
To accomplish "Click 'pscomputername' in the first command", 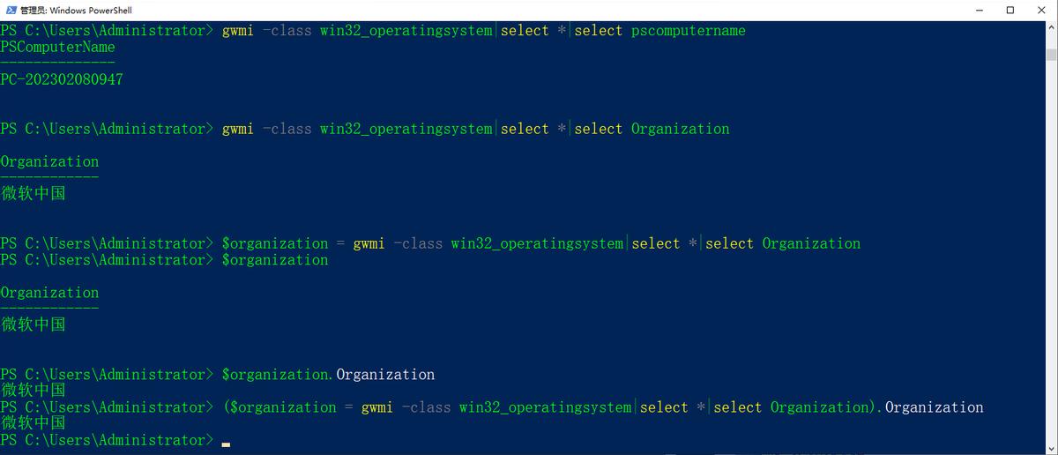I will pyautogui.click(x=688, y=31).
